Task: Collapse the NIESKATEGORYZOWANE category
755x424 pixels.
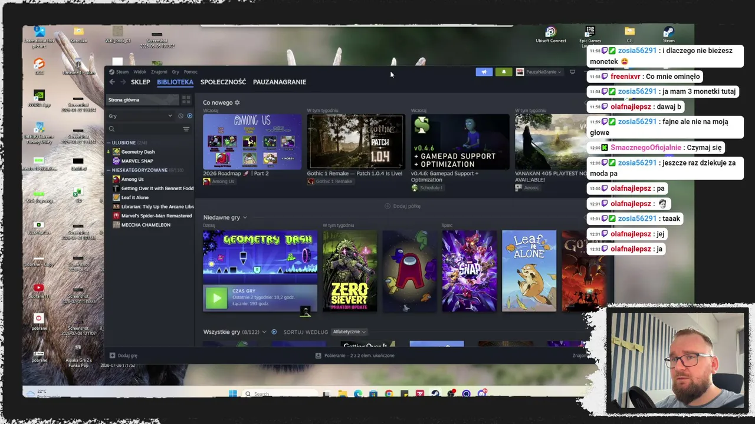Action: [x=109, y=170]
